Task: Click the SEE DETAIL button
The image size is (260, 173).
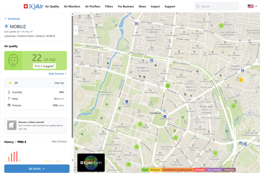Action: pyautogui.click(x=37, y=169)
